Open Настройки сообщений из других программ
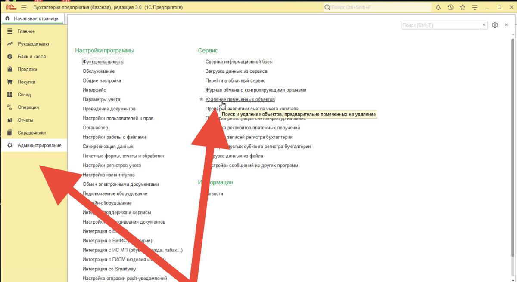Image resolution: width=517 pixels, height=282 pixels. point(252,166)
